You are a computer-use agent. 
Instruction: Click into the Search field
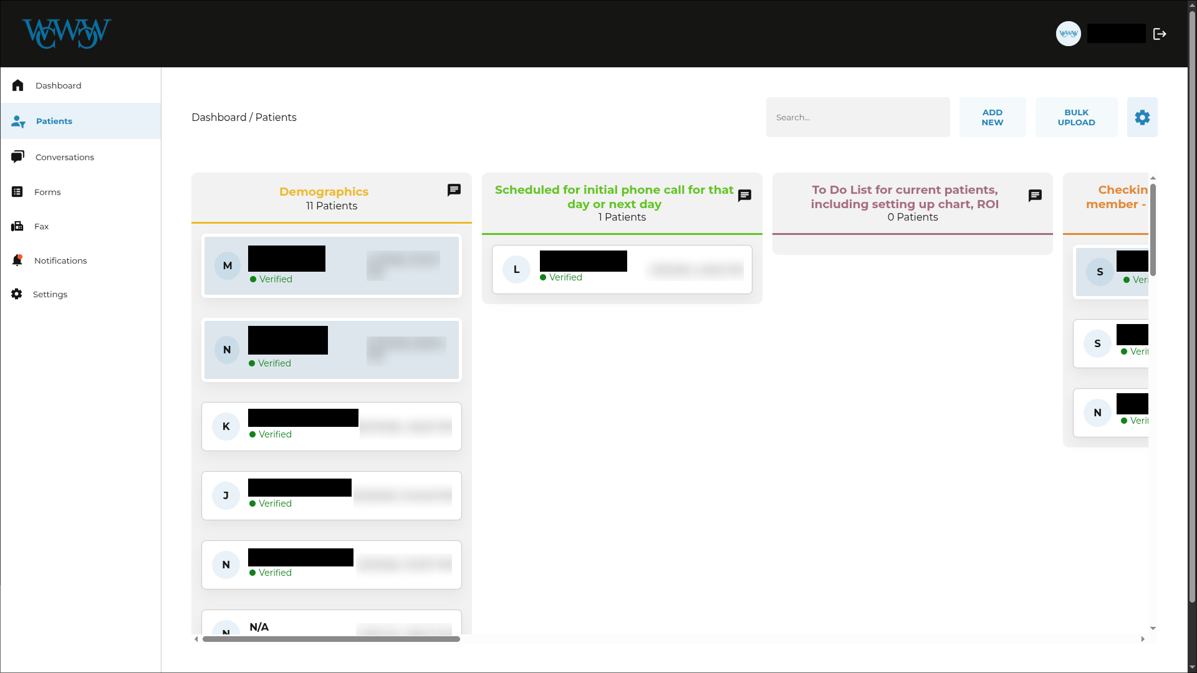pos(857,117)
